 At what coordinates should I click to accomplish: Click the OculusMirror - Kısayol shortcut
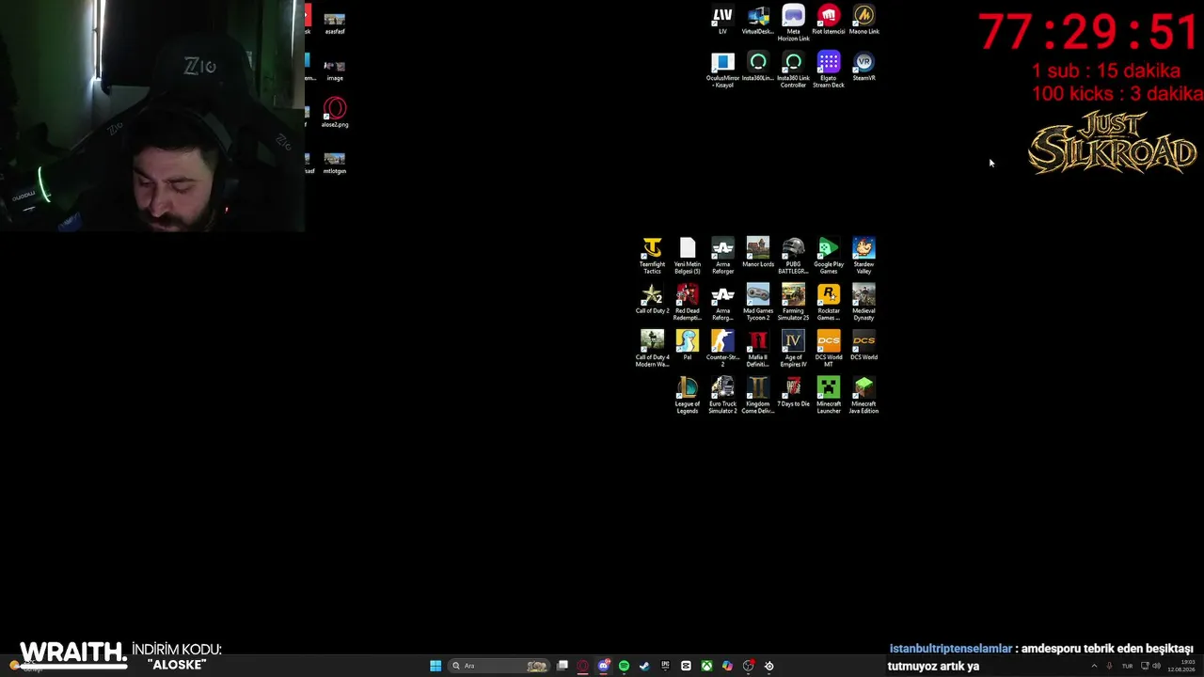[x=722, y=71]
